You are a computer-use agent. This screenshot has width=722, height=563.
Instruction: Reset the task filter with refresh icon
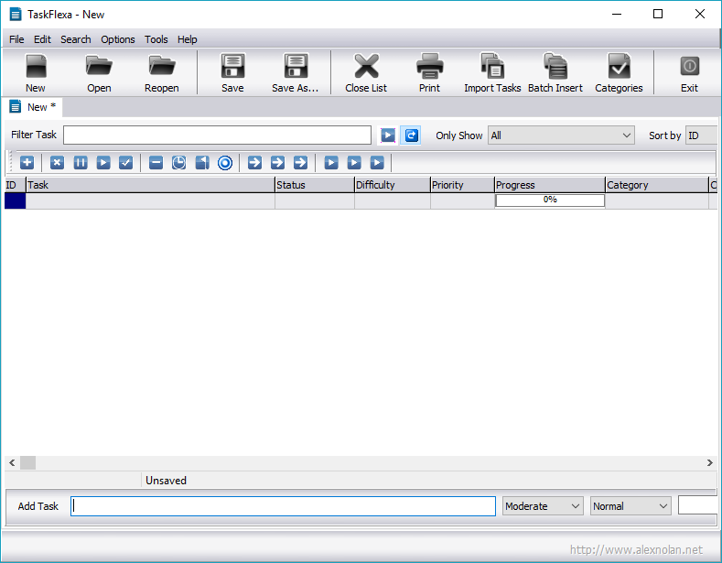point(411,135)
